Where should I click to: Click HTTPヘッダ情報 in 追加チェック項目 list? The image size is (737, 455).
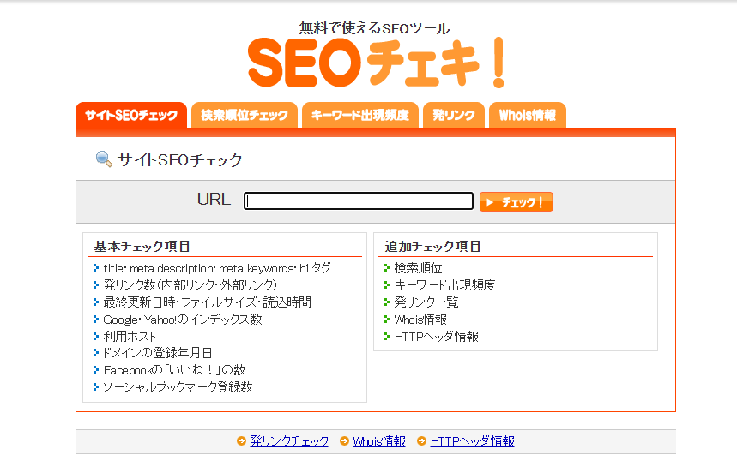pyautogui.click(x=436, y=337)
